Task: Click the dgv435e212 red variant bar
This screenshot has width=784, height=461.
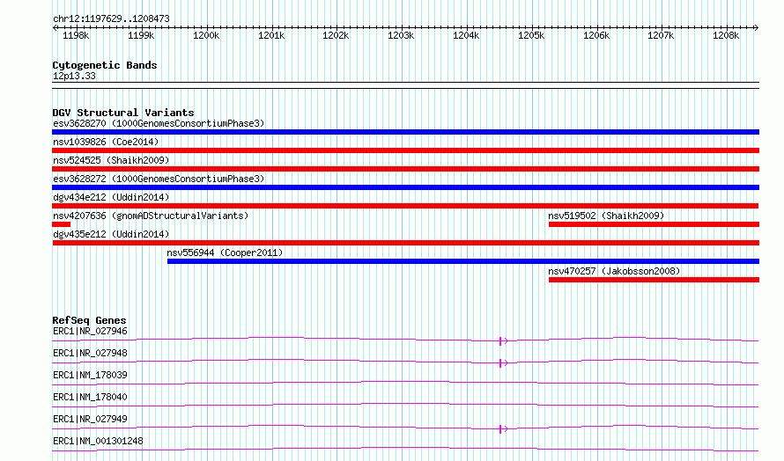Action: coord(405,243)
